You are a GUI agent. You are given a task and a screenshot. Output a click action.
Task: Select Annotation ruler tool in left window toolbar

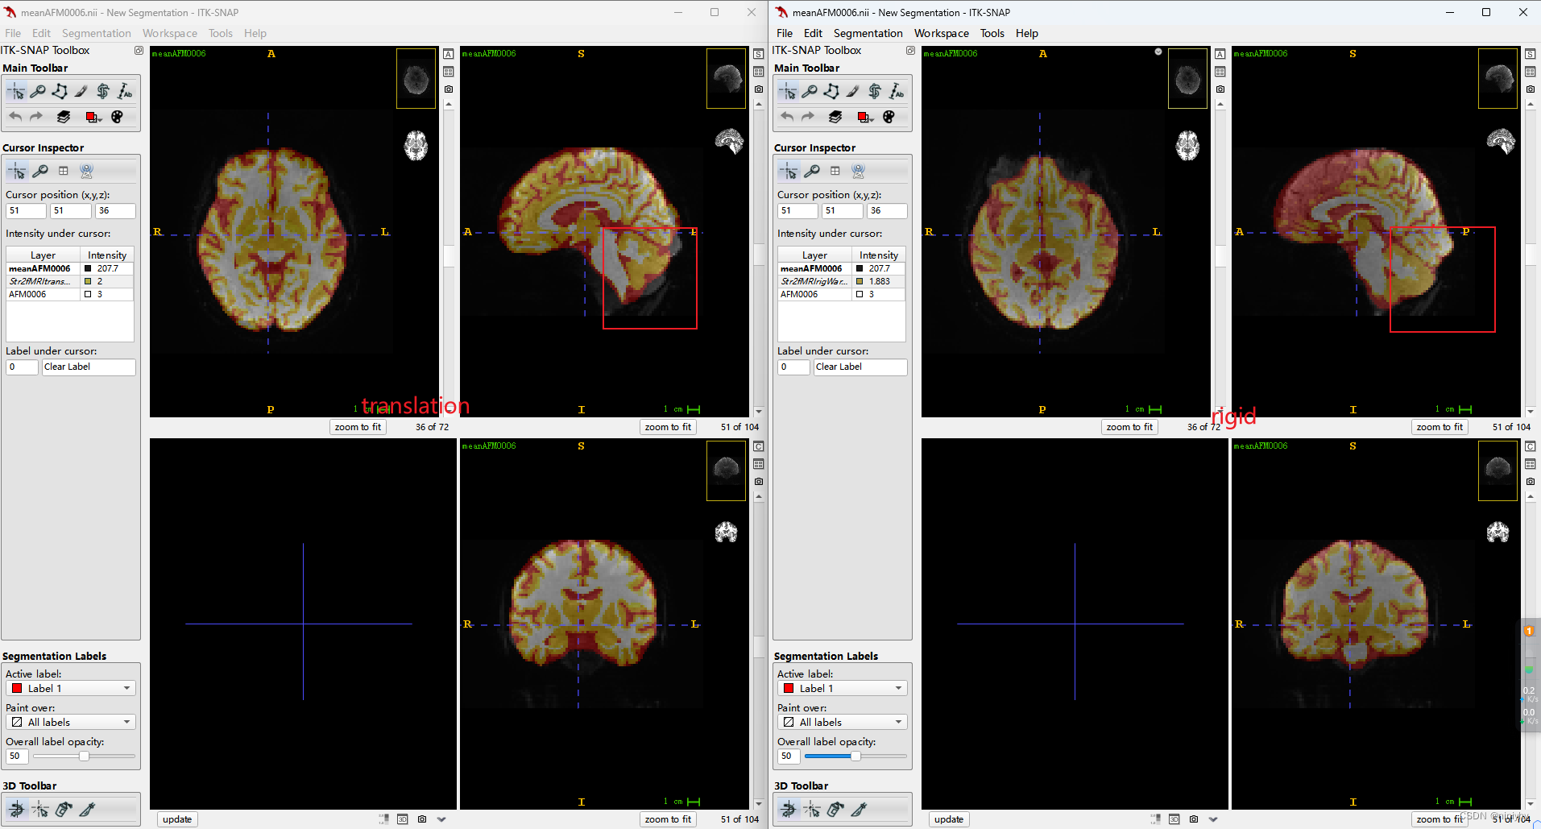(125, 92)
